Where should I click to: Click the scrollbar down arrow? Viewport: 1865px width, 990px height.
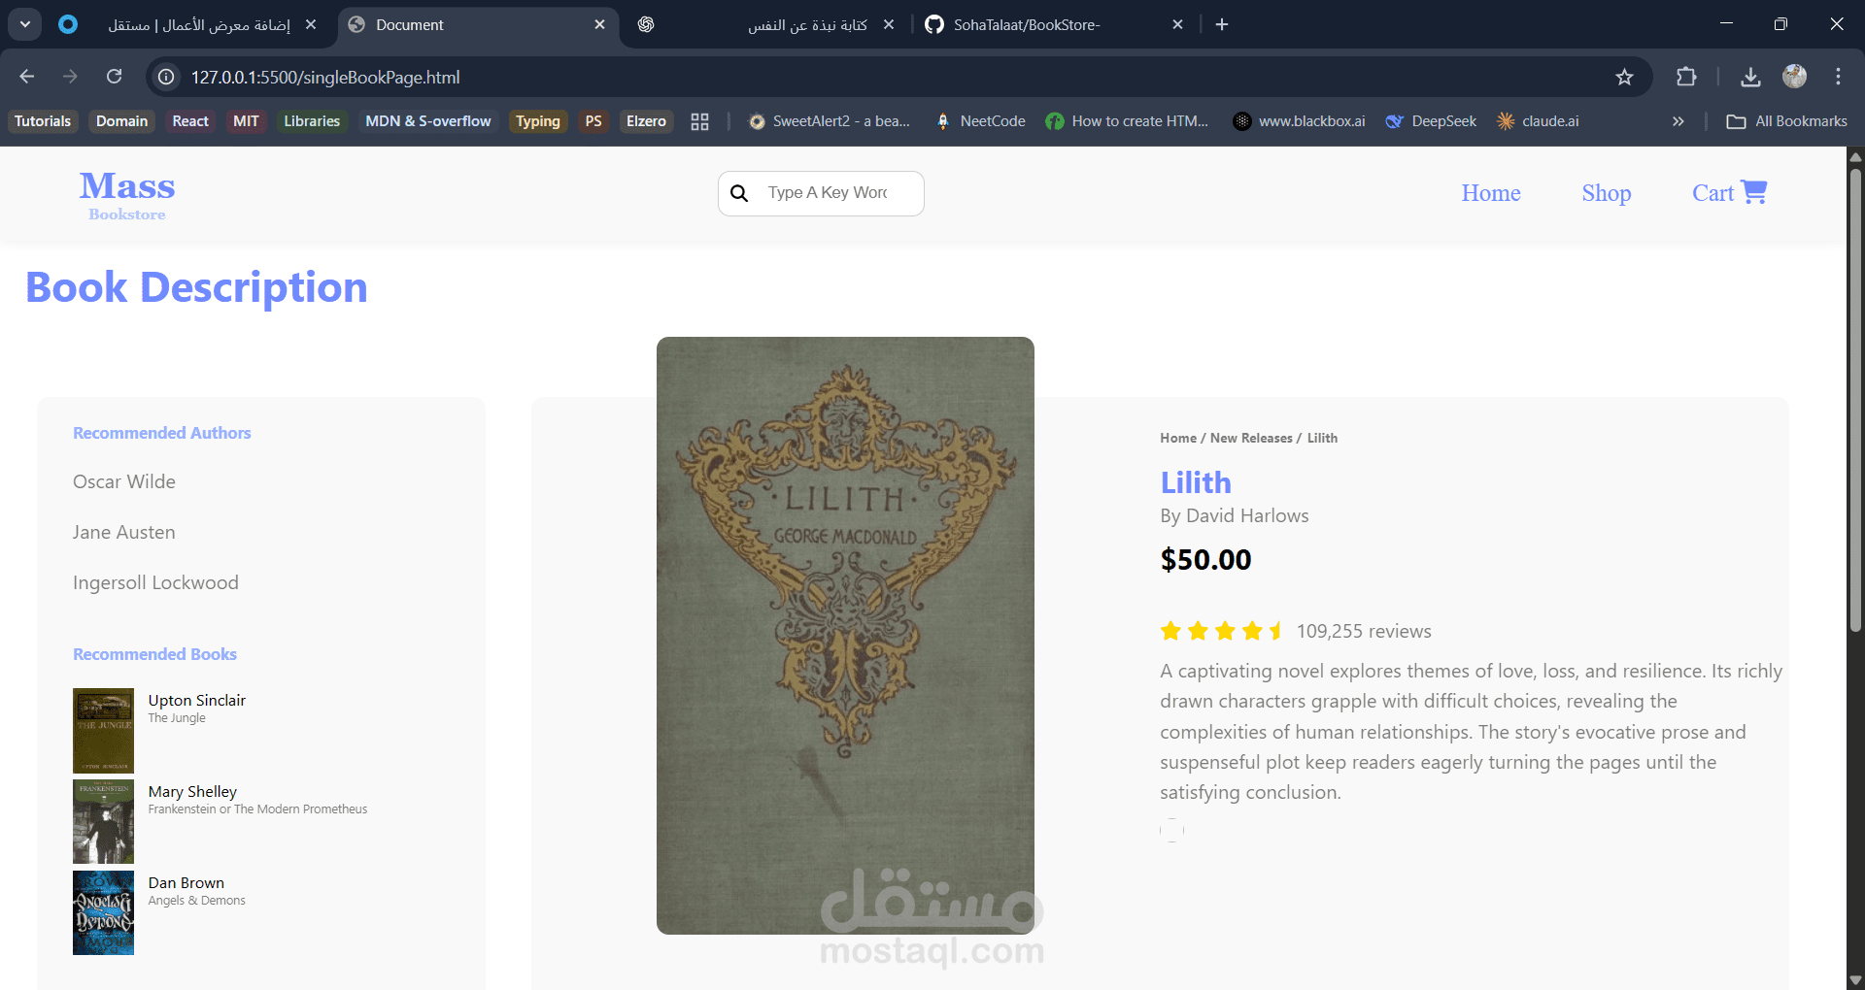click(x=1855, y=980)
